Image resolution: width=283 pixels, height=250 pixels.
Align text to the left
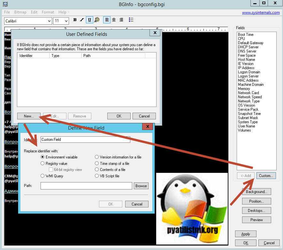[x=107, y=20]
